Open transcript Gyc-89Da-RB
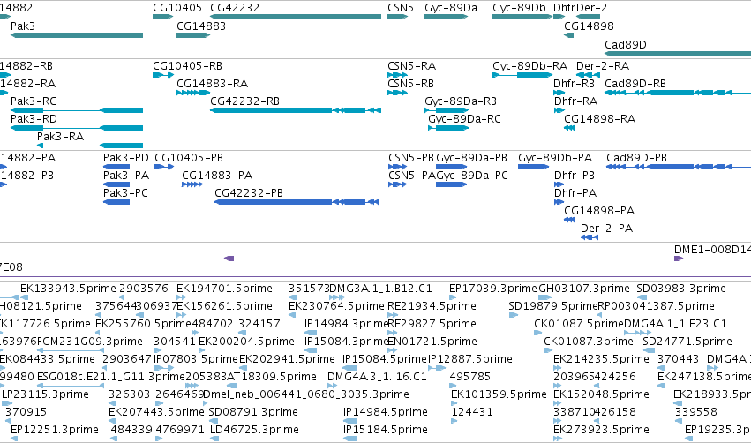Viewport: 751px width, 443px height. tap(447, 110)
